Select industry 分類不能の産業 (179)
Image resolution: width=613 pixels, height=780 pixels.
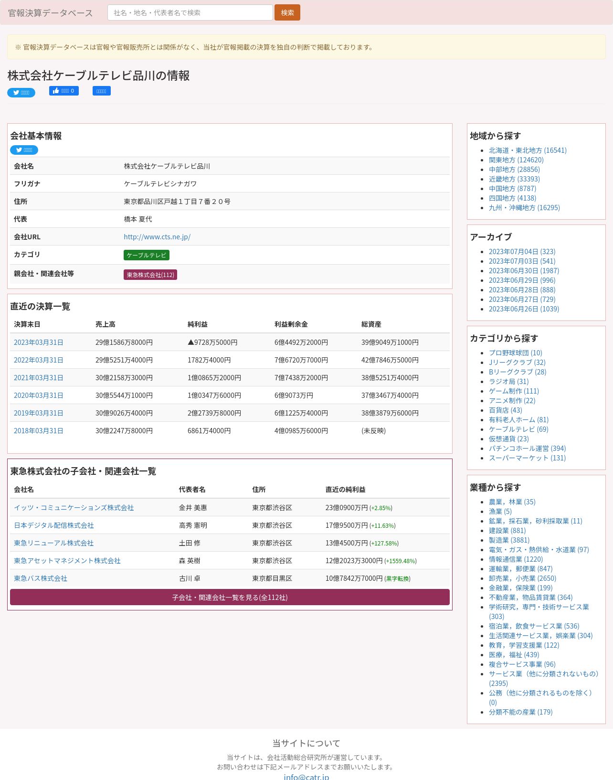[520, 712]
